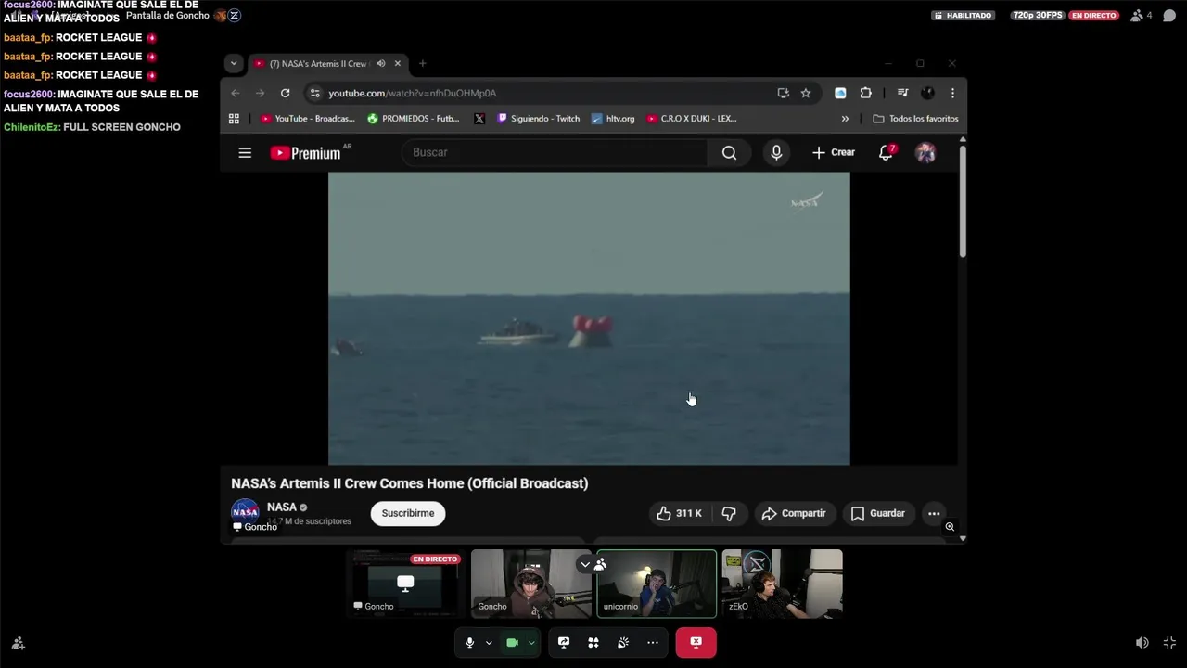Open C.R.O X DUKI bookmark
Viewport: 1187px width, 668px height.
(692, 119)
